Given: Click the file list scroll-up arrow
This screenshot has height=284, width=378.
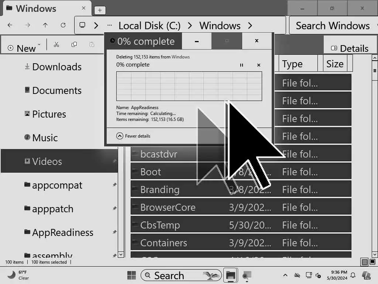Looking at the screenshot, I should click(x=375, y=58).
